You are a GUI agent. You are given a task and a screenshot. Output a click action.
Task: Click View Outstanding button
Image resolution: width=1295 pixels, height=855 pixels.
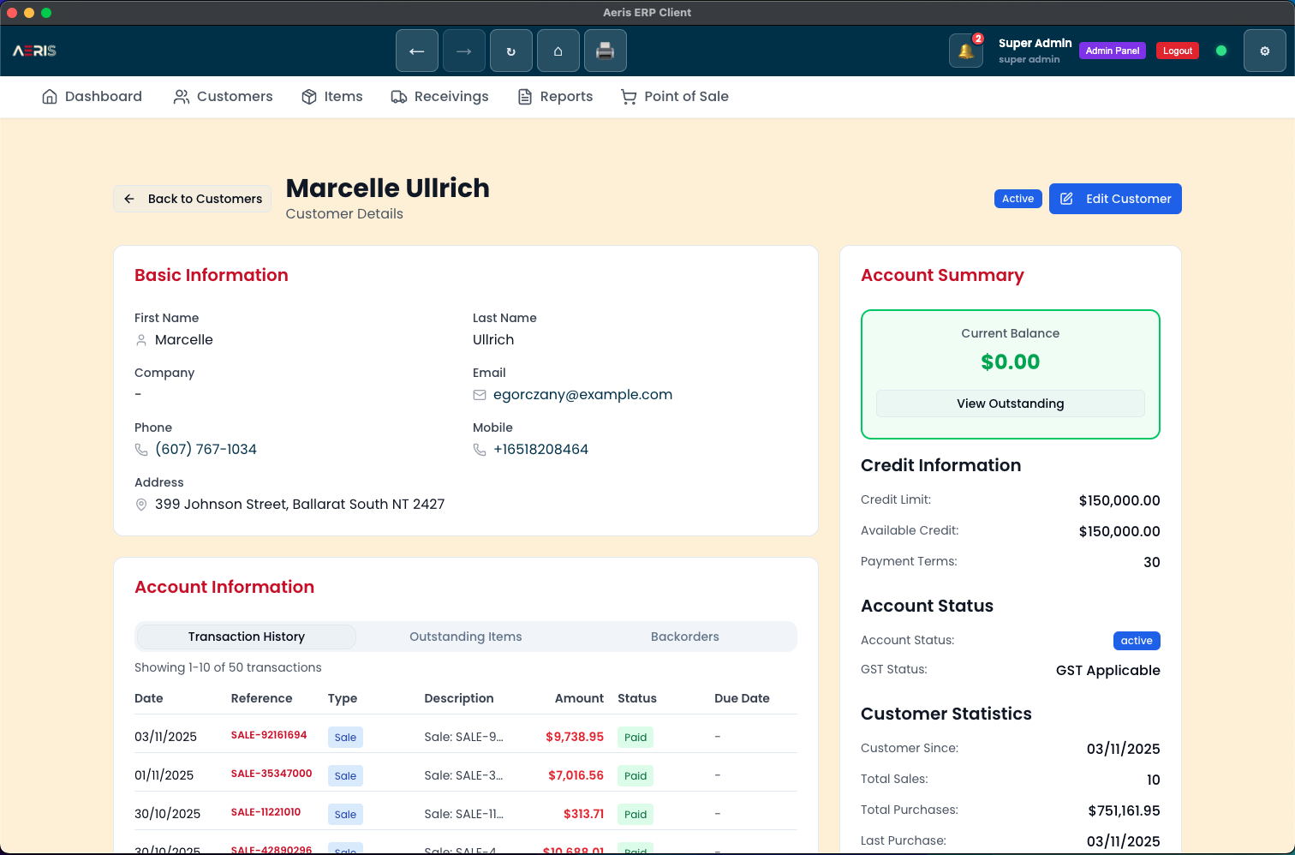click(1010, 404)
